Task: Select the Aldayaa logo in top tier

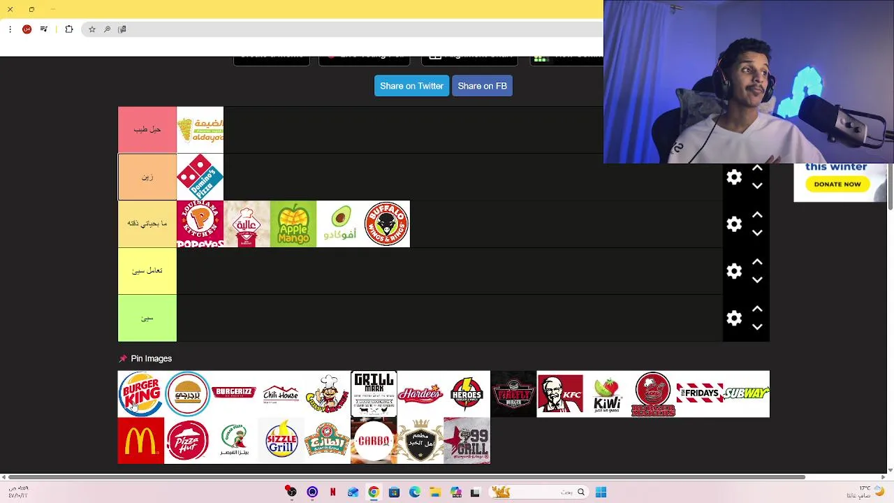Action: pos(200,130)
